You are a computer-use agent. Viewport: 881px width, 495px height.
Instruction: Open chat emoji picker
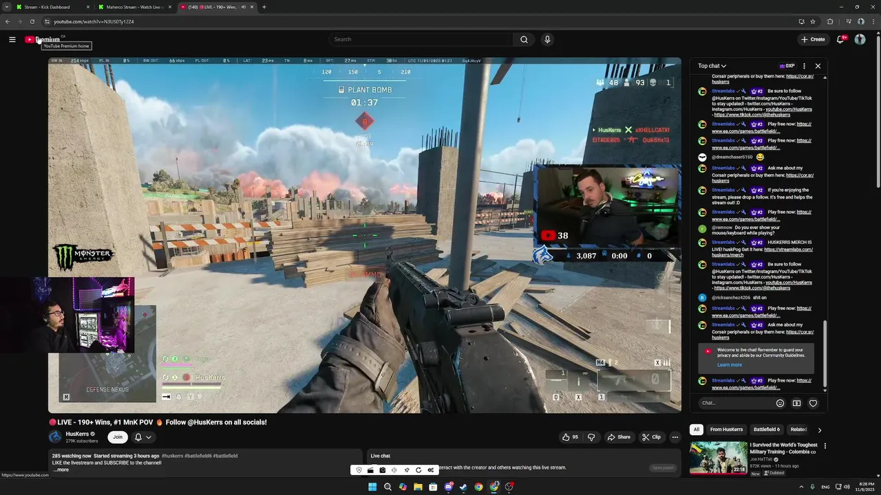[780, 404]
